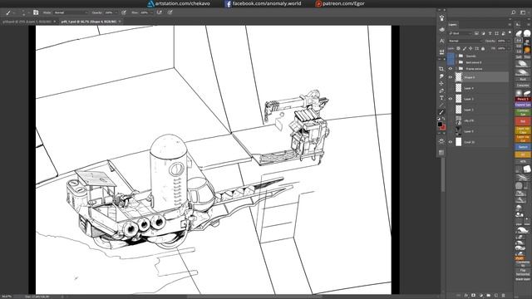The height and width of the screenshot is (299, 532).
Task: Toggle visibility of the Frame group
Action: click(x=451, y=68)
